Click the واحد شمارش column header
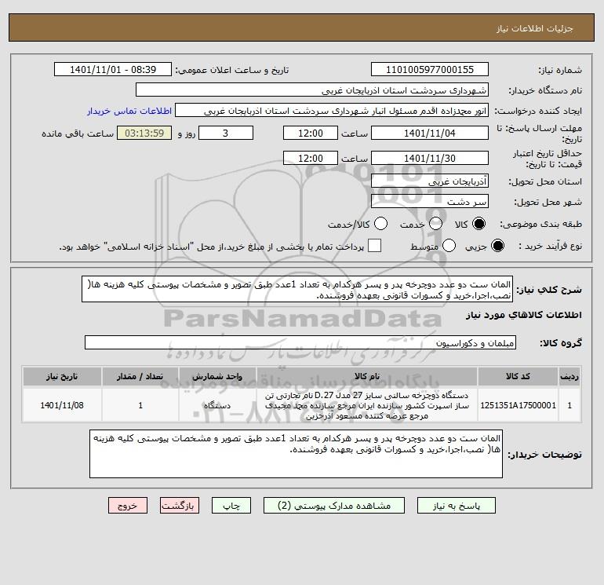 pos(217,376)
